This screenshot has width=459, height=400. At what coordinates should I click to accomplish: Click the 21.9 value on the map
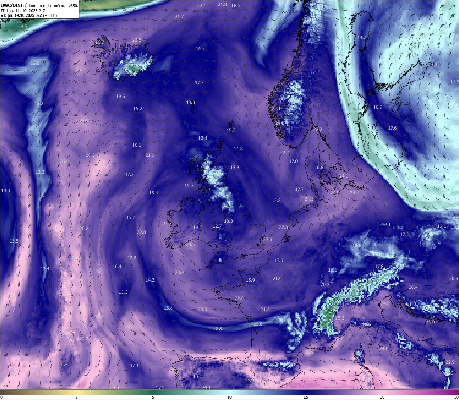pyautogui.click(x=150, y=155)
